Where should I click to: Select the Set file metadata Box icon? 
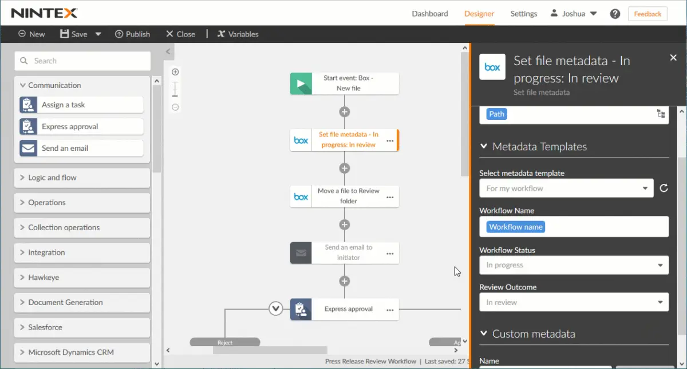click(x=301, y=140)
